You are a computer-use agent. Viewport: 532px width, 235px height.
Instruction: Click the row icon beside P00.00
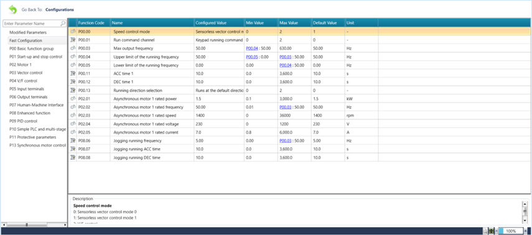73,32
